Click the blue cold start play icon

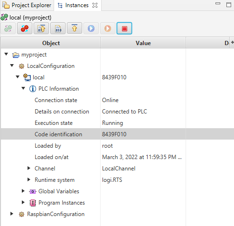click(91, 28)
